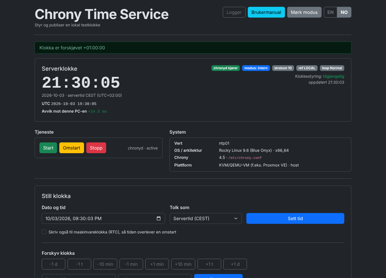Switch language to EN
Screen dimensions: 386x278
pos(330,12)
